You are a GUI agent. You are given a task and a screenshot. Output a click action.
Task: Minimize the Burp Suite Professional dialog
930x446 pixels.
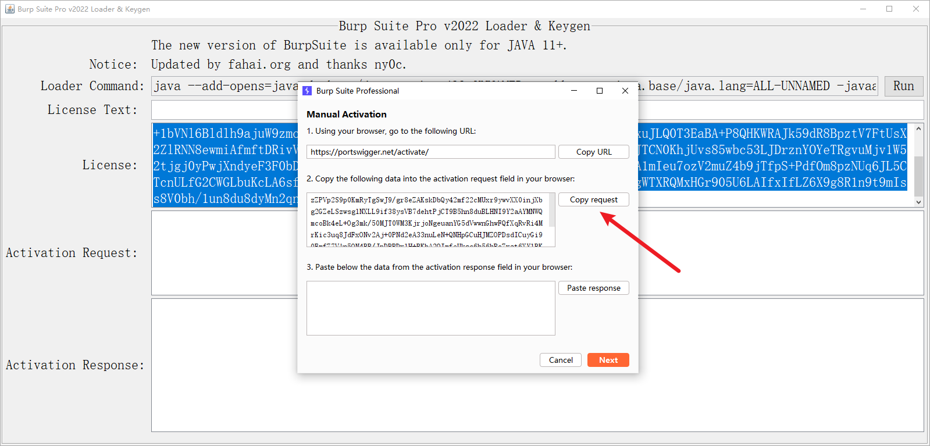tap(574, 91)
